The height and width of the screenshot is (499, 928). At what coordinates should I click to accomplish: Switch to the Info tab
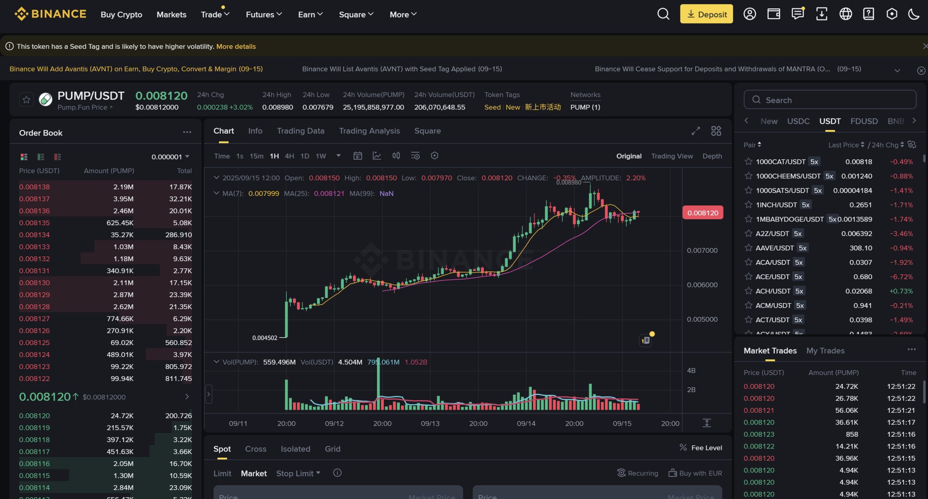255,131
